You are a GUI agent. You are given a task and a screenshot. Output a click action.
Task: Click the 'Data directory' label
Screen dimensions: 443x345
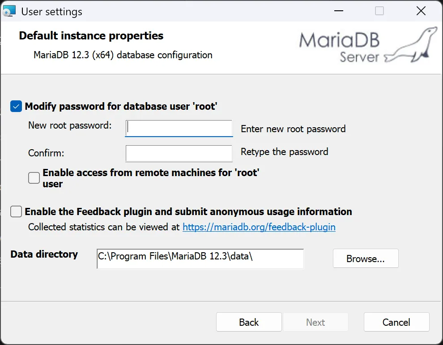44,254
